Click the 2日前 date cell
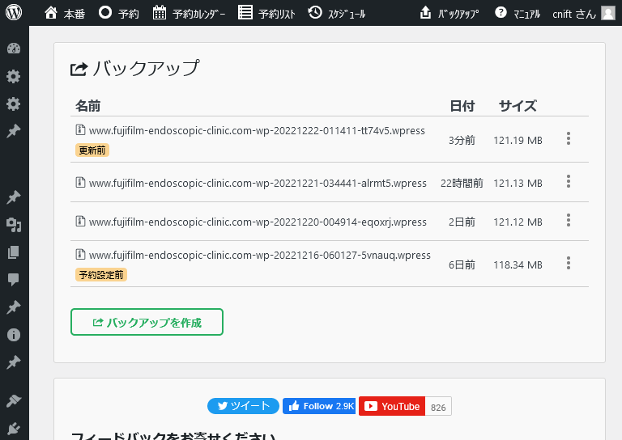Viewport: 622px width, 440px height. coord(462,222)
